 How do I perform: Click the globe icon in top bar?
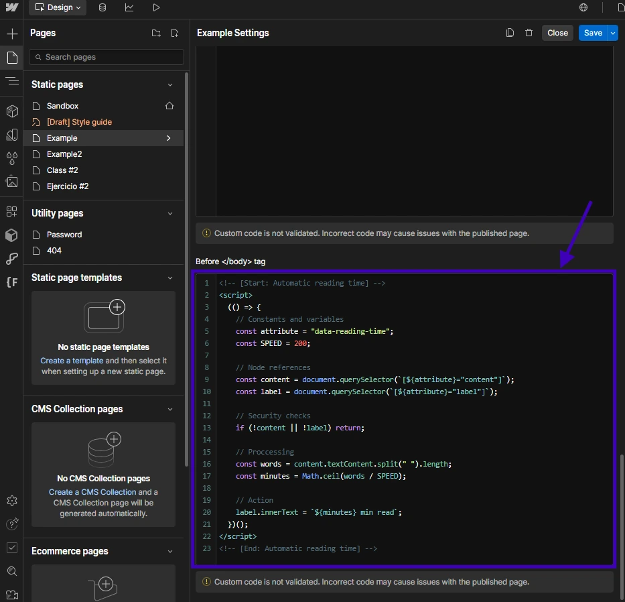(x=583, y=7)
